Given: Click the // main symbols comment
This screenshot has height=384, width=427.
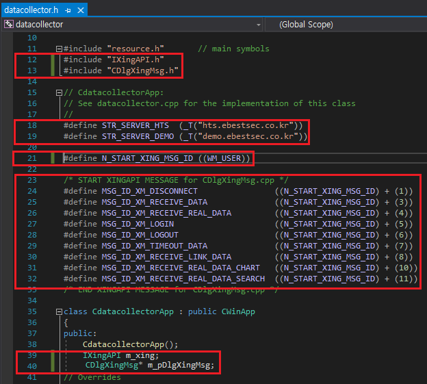Looking at the screenshot, I should (x=233, y=49).
